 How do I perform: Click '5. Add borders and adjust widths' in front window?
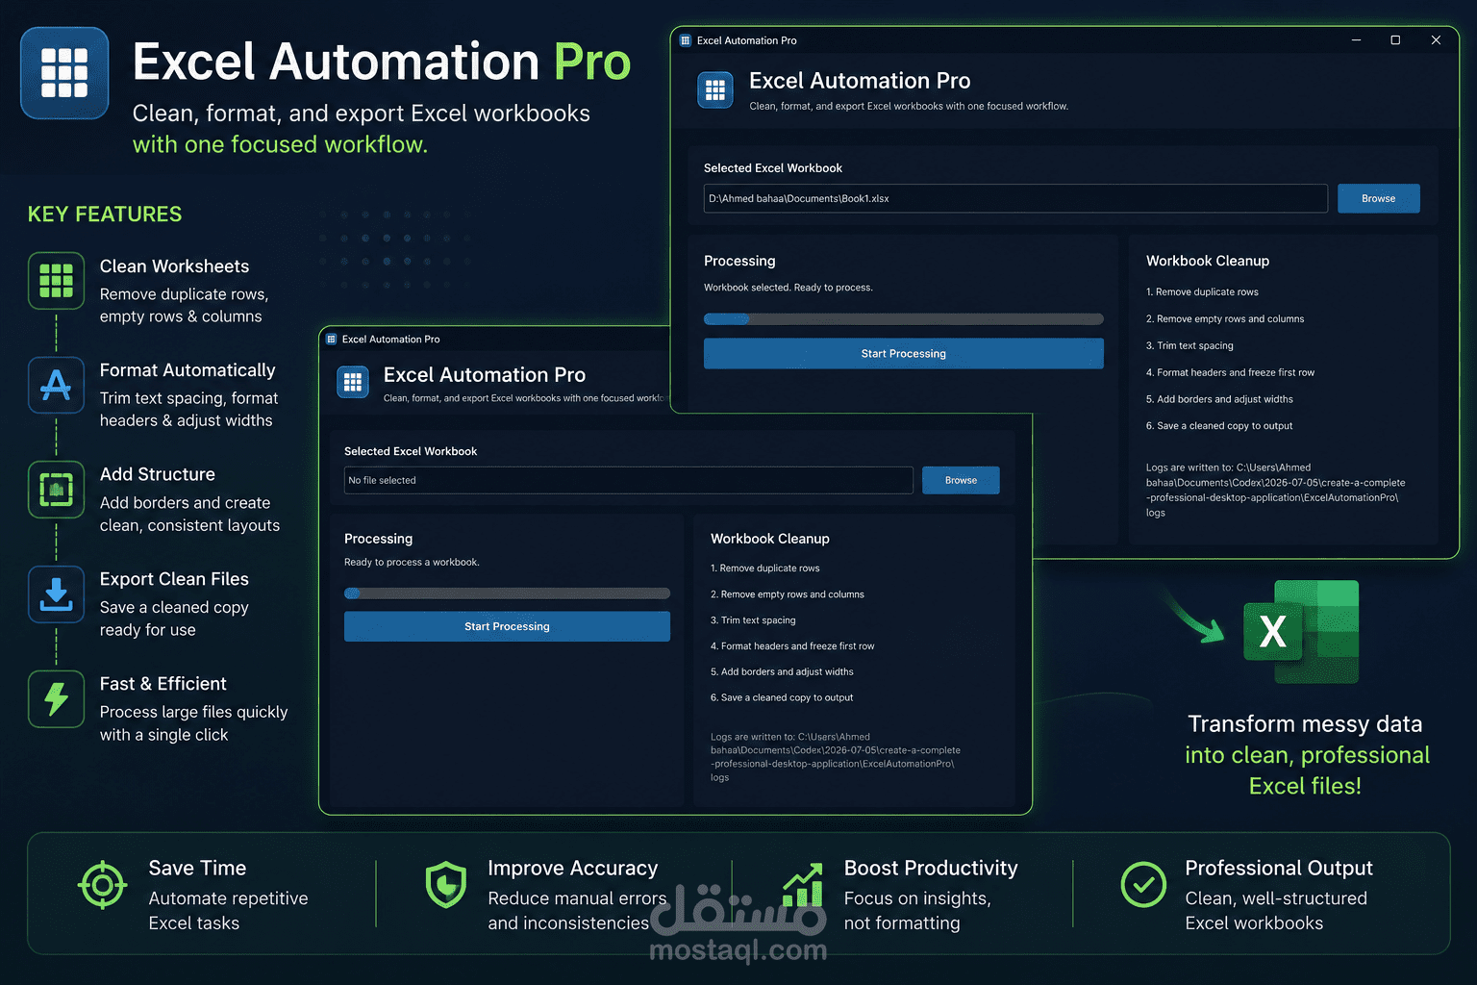pyautogui.click(x=782, y=672)
